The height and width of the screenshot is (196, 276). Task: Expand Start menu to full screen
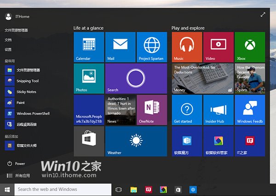click(263, 15)
